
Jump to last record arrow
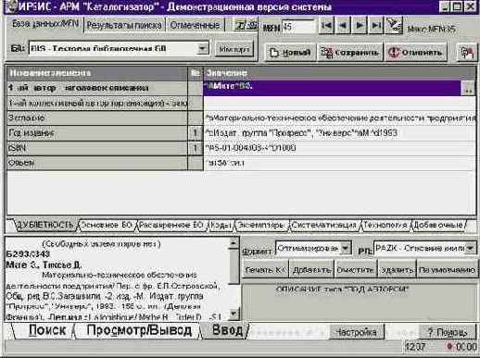coord(375,25)
